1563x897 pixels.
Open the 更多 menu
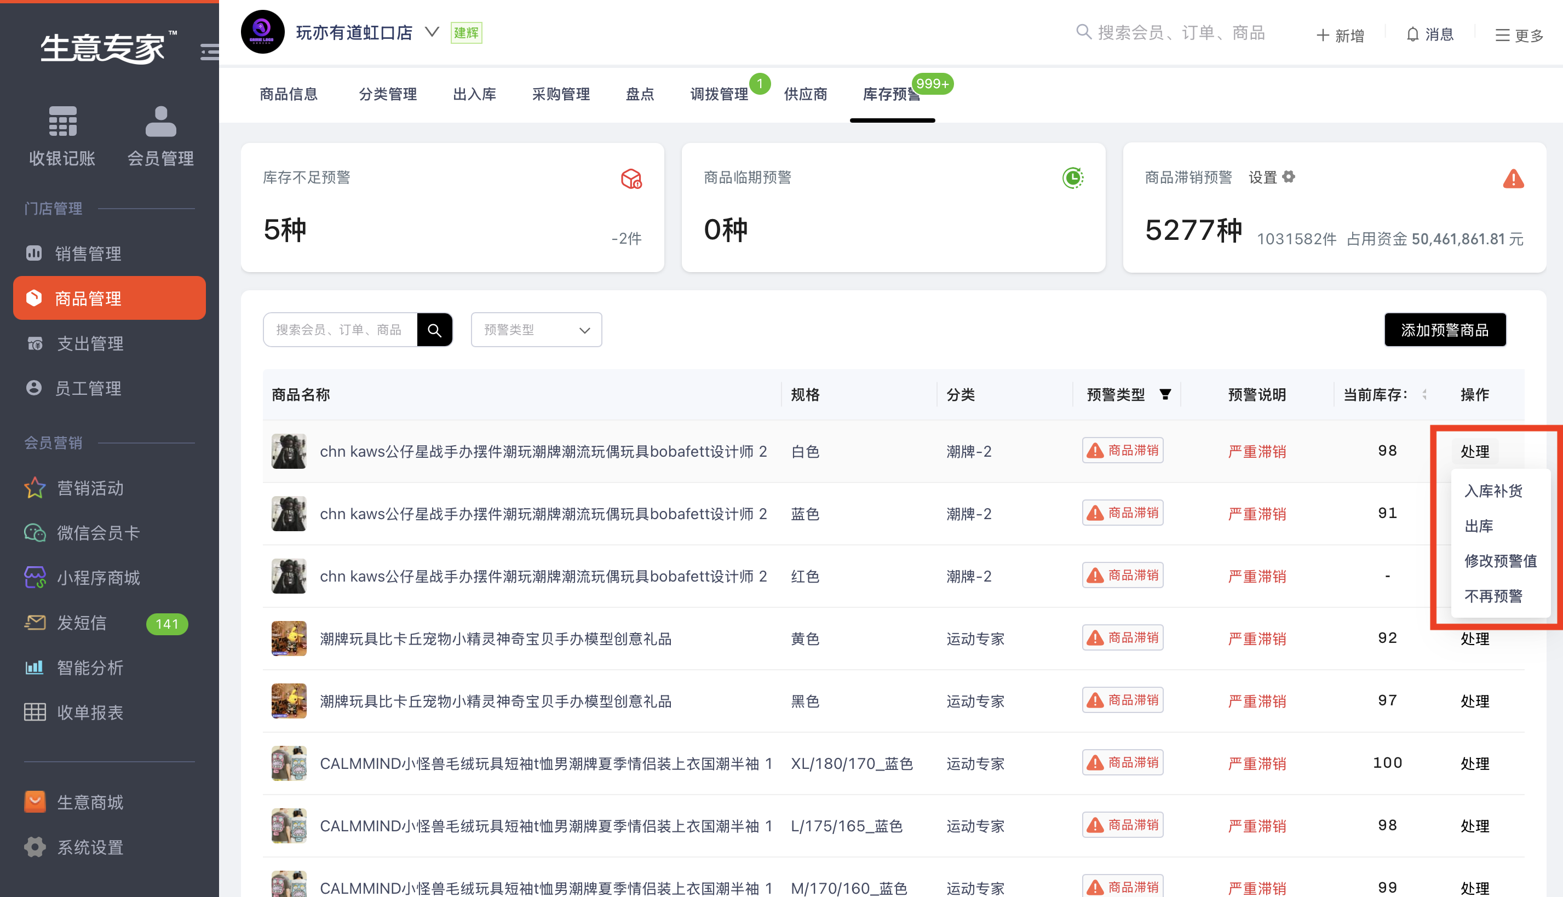(x=1519, y=36)
